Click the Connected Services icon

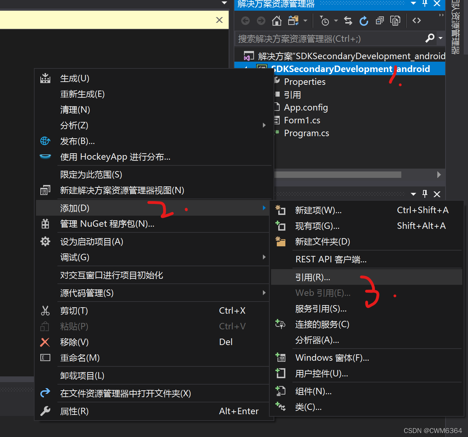[x=280, y=324]
